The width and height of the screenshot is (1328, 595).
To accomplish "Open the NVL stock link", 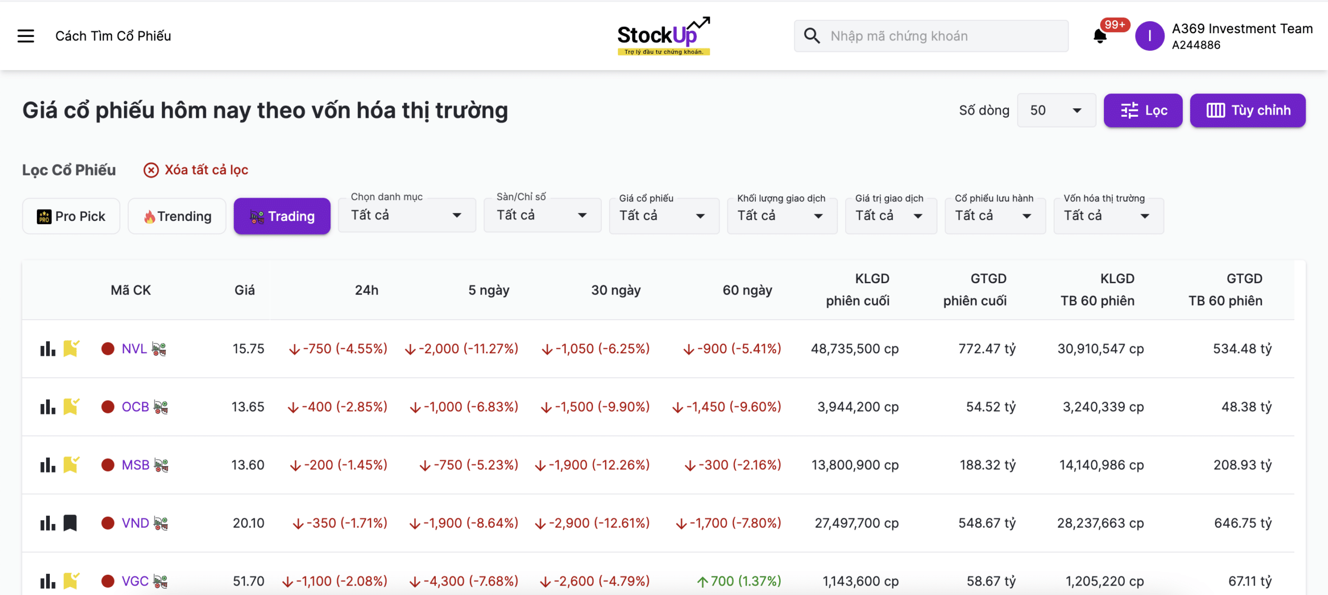I will (x=134, y=349).
